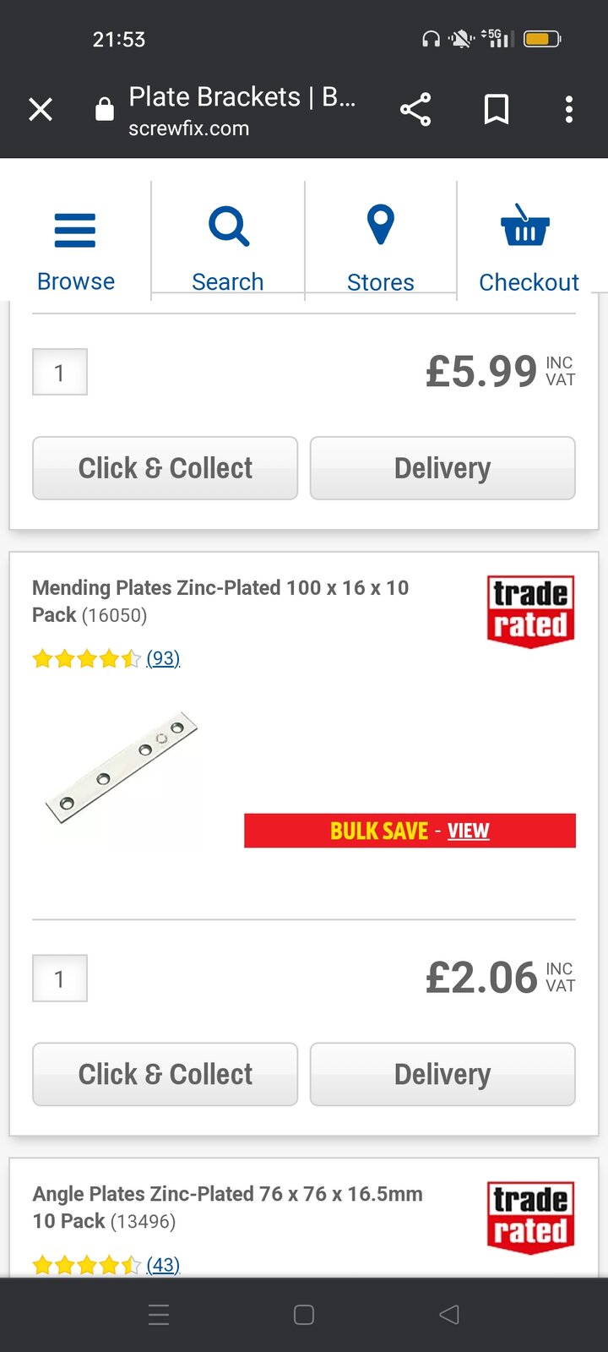Click & Collect the Mending Plates

tap(165, 1074)
